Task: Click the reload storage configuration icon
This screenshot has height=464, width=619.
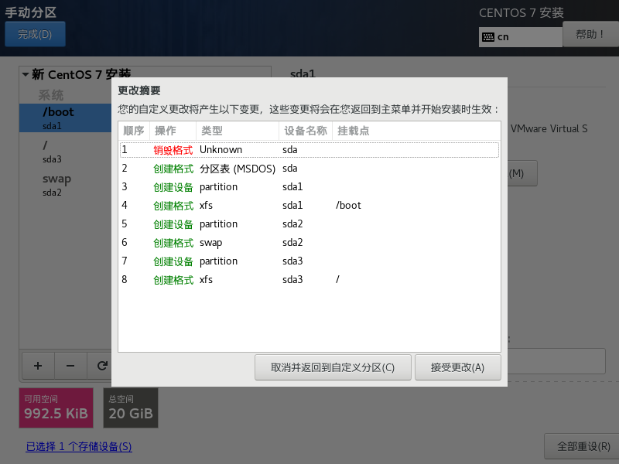Action: point(102,366)
